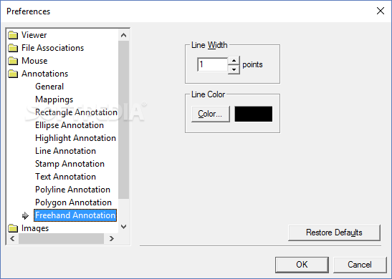
Task: Click the Images folder icon
Action: pos(13,228)
